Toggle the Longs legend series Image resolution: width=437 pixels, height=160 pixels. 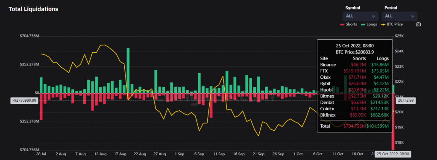click(x=369, y=24)
